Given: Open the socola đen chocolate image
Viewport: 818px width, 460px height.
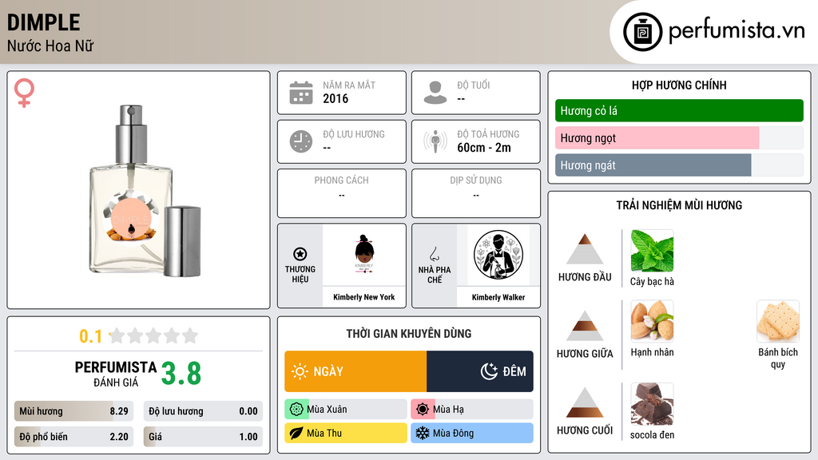Looking at the screenshot, I should click(x=652, y=403).
